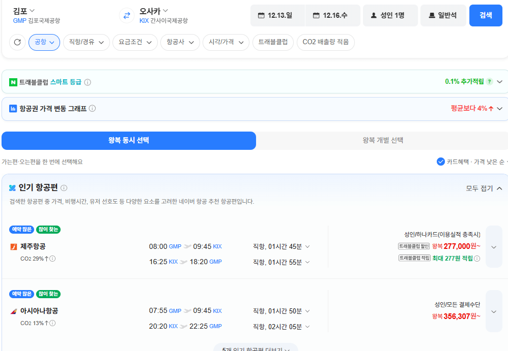This screenshot has height=351, width=508.
Task: Click 제주항공 예약 많은 badge
Action: pyautogui.click(x=21, y=230)
